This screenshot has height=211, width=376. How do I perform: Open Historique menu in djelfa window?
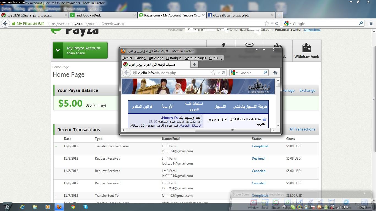click(x=174, y=58)
